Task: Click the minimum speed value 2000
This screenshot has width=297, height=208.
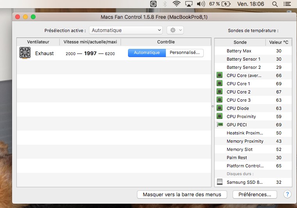Action: point(71,54)
